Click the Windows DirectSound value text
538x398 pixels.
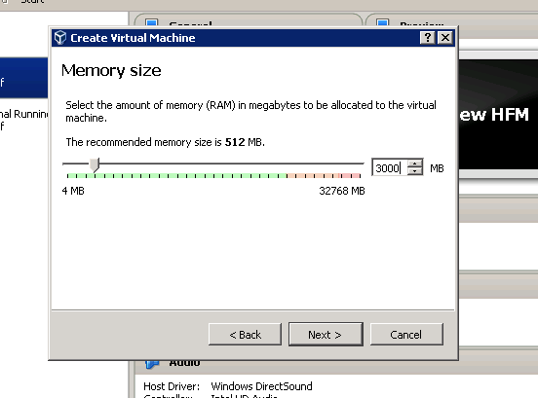click(x=261, y=386)
